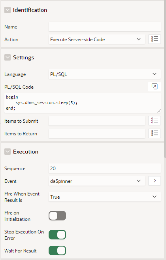Click the Name input field
Screen dimensions: 166x260
click(x=105, y=27)
